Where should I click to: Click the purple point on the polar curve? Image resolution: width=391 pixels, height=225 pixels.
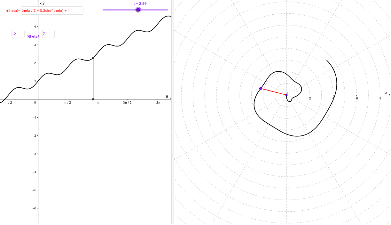261,88
